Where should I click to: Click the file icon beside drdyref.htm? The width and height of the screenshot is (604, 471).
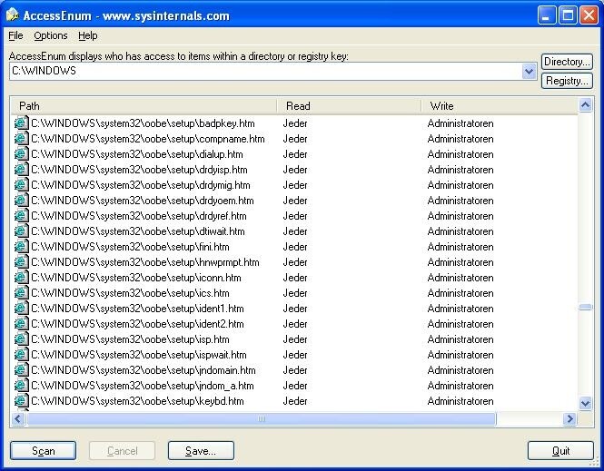[x=22, y=215]
